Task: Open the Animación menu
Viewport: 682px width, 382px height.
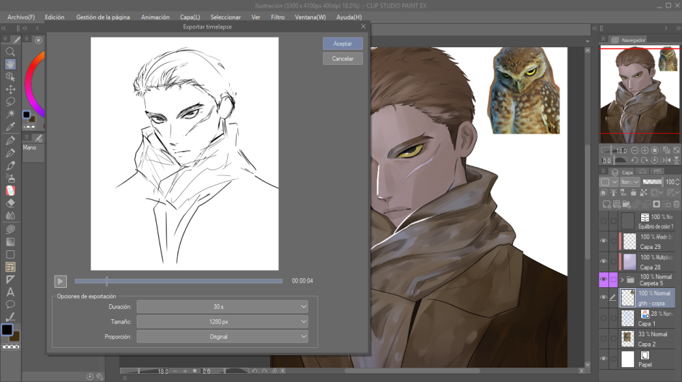Action: (x=155, y=17)
